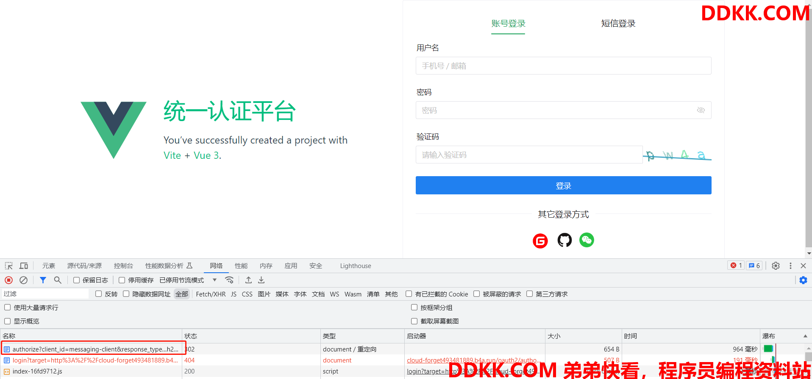Click the 验证码 input field
Image resolution: width=812 pixels, height=379 pixels.
click(x=529, y=155)
